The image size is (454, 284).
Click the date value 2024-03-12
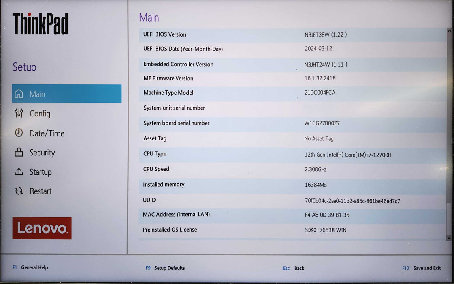(318, 49)
